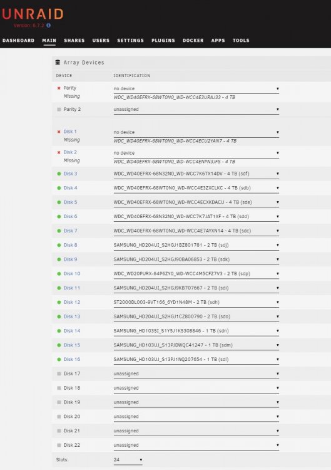The width and height of the screenshot is (331, 470).
Task: Click the green status dot for Disk 9
Action: tap(59, 259)
